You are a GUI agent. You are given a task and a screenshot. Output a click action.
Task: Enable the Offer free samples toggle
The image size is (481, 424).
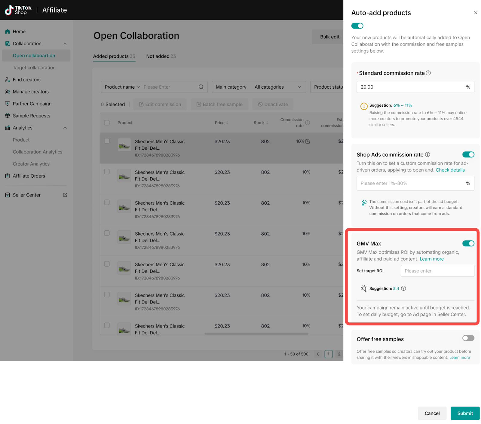(x=468, y=338)
